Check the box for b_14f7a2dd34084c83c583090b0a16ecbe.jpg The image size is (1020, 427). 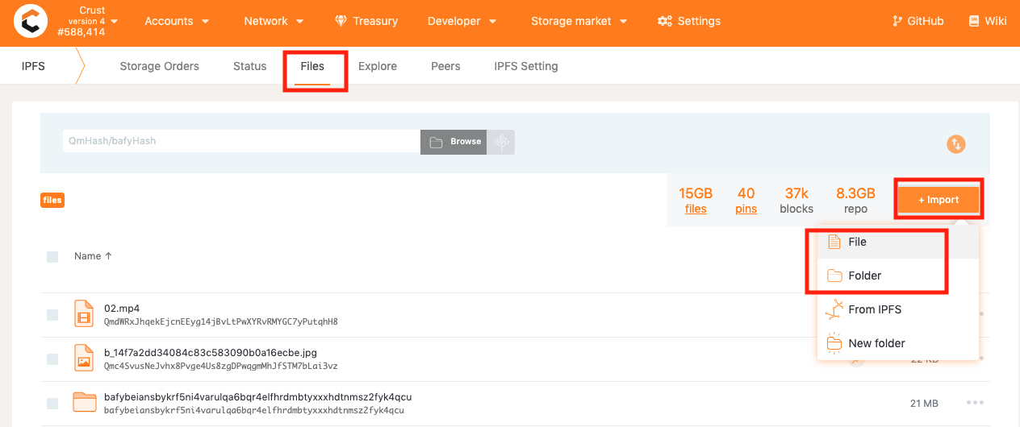coord(52,359)
